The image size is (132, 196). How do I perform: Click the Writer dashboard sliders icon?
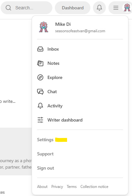pyautogui.click(x=40, y=120)
